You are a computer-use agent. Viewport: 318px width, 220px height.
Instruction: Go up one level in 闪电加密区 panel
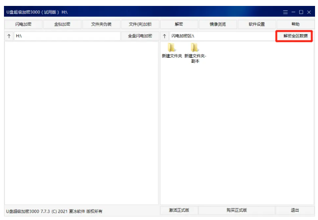point(164,37)
